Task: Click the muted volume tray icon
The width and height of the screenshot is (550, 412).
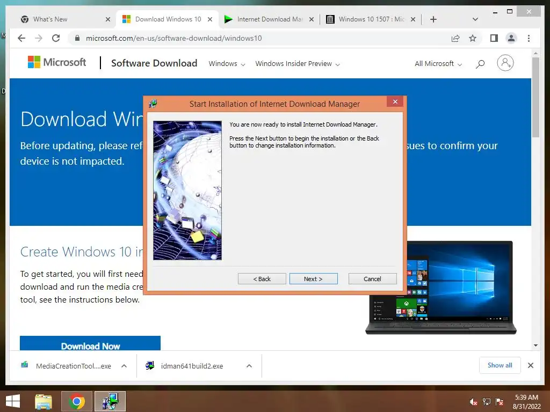Action: click(x=473, y=402)
